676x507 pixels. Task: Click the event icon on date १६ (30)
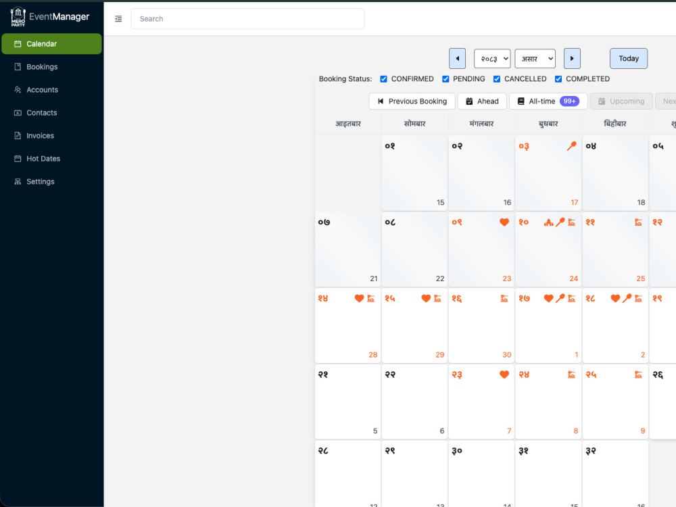tap(504, 298)
